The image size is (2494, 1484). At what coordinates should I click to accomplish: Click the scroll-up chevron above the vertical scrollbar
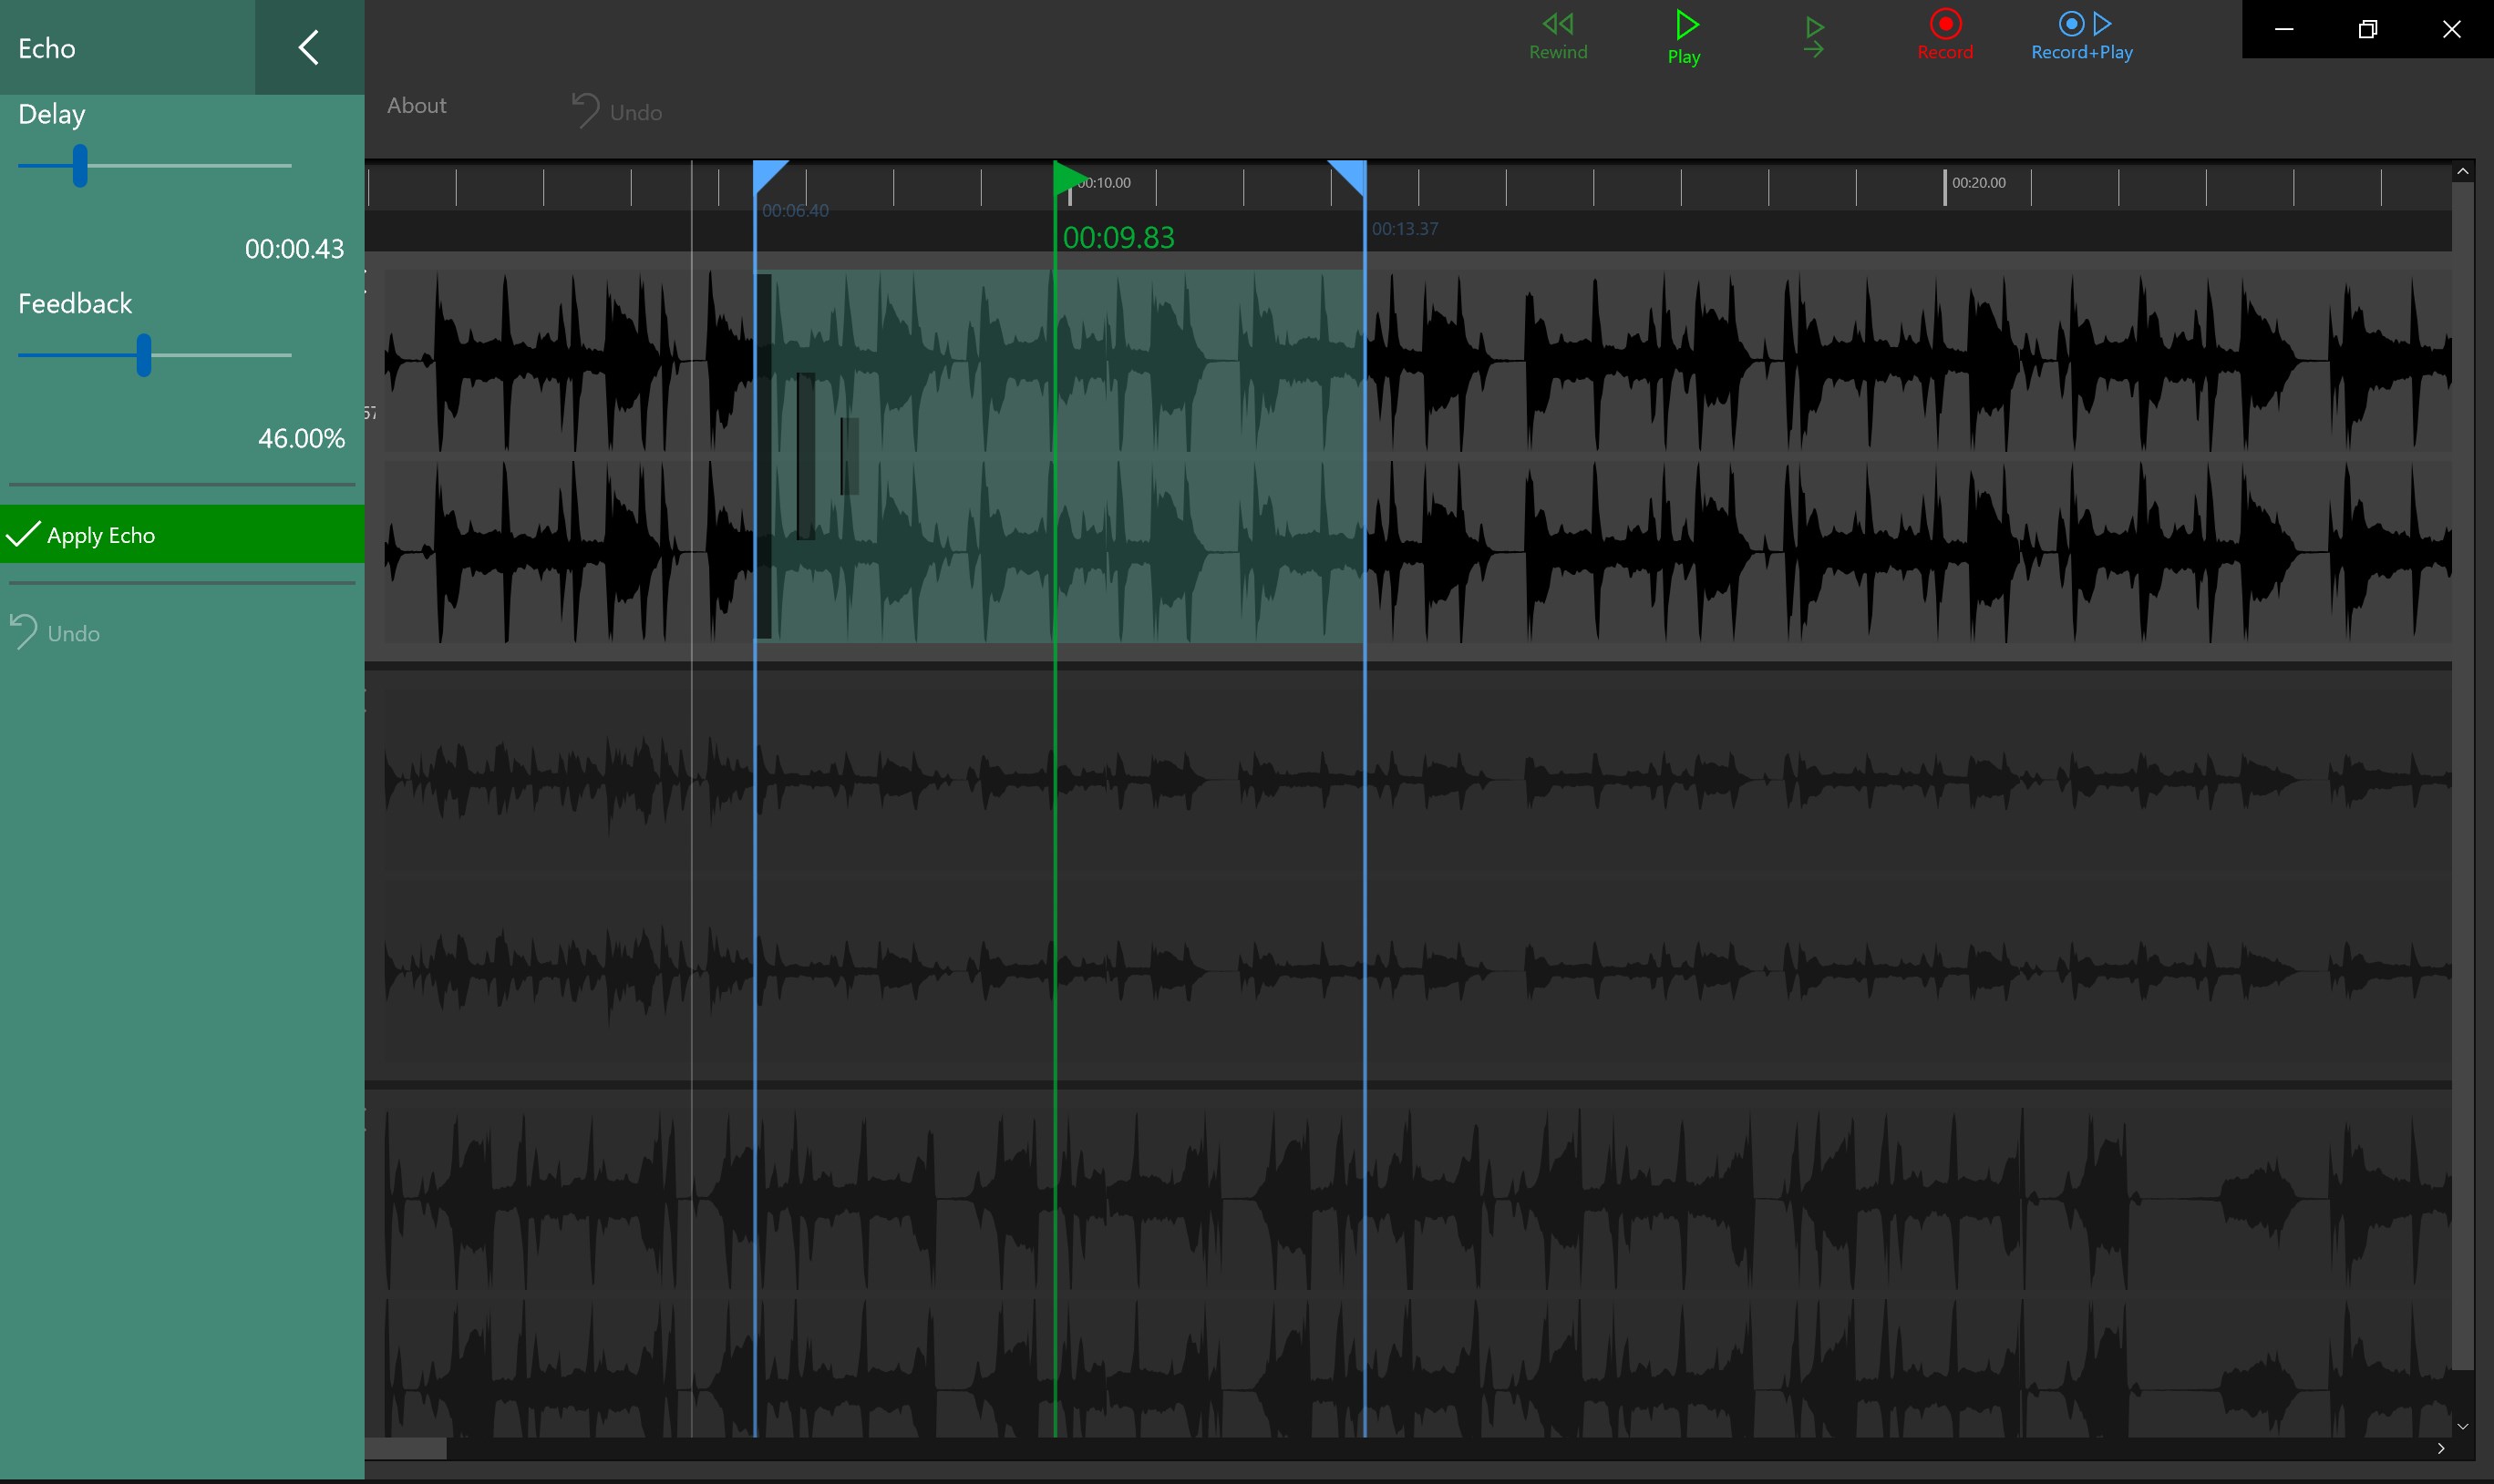2465,170
